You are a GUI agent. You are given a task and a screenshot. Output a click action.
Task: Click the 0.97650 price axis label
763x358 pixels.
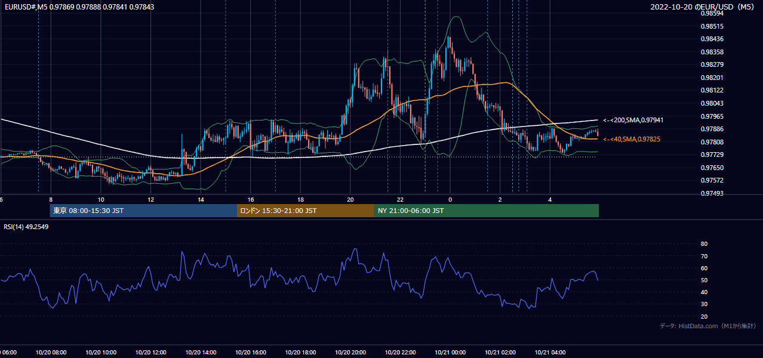(712, 168)
